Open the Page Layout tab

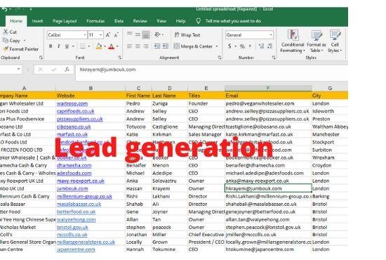pos(65,21)
